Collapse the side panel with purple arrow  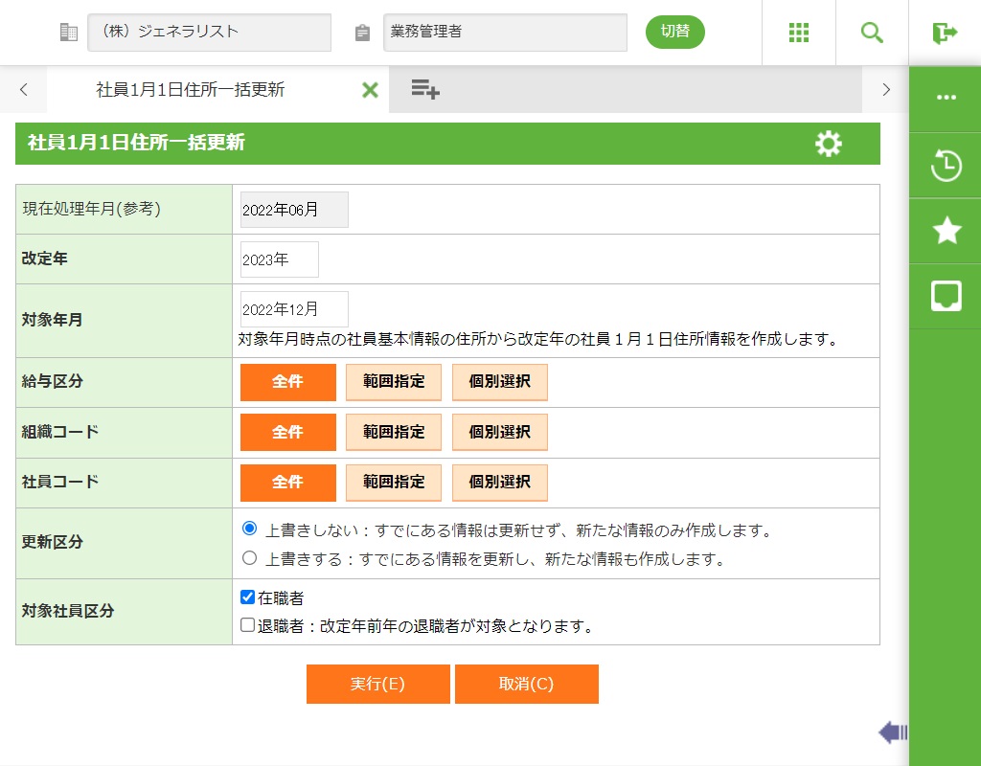(892, 733)
